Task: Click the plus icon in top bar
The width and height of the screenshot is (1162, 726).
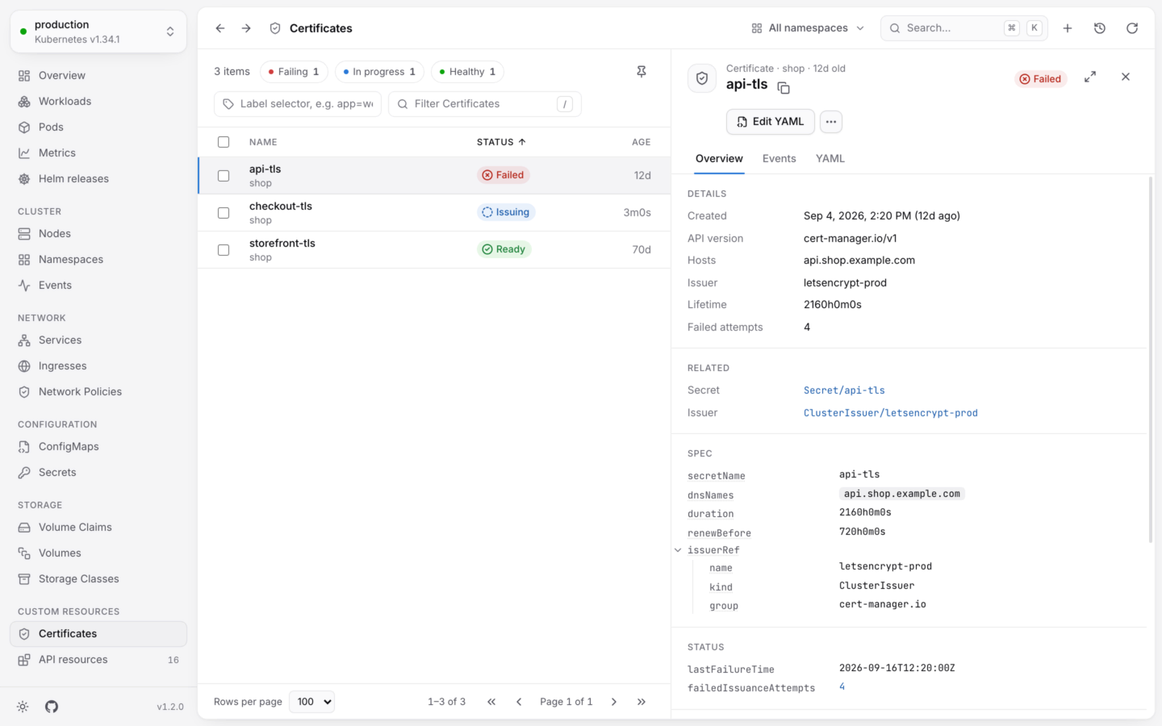Action: pos(1068,28)
